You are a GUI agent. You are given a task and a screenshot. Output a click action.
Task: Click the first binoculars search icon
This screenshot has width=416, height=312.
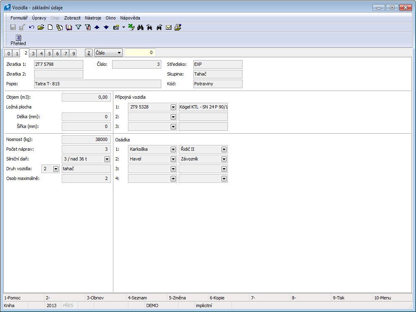[x=141, y=27]
